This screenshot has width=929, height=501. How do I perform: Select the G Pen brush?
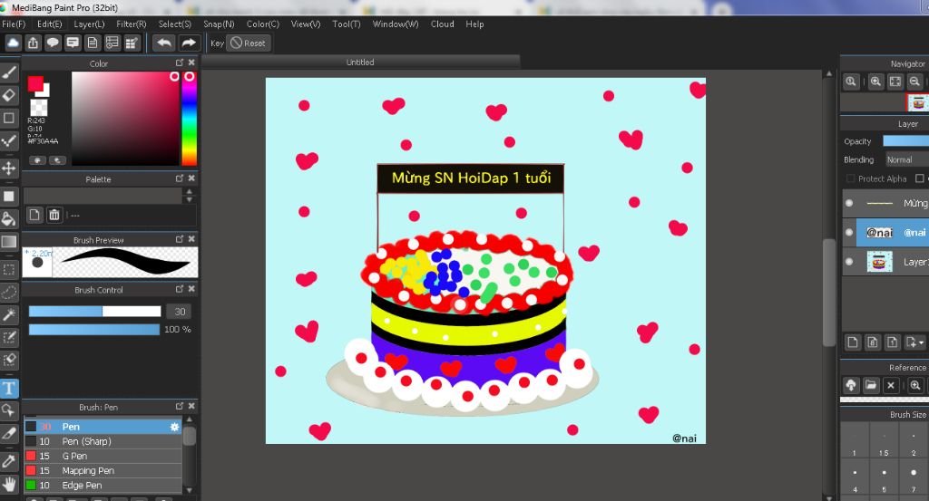(x=103, y=456)
